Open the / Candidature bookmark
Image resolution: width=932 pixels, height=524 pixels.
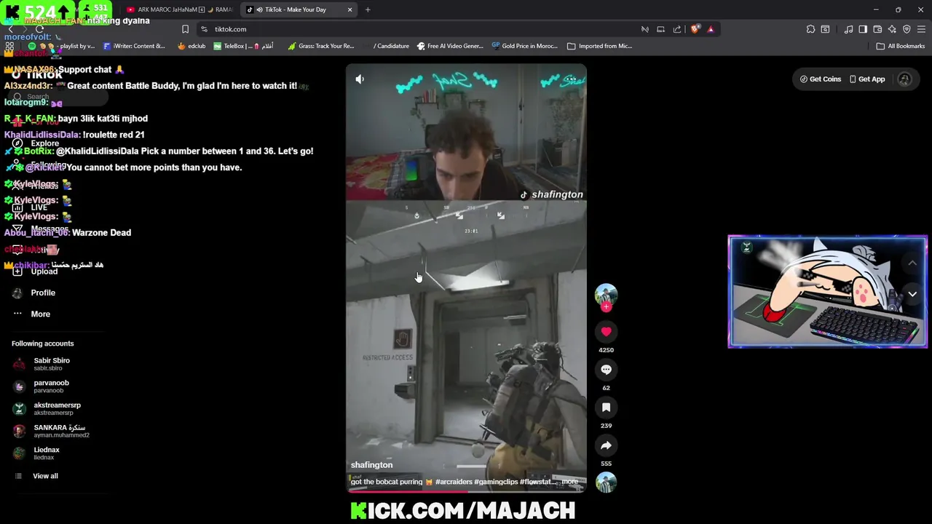point(386,46)
